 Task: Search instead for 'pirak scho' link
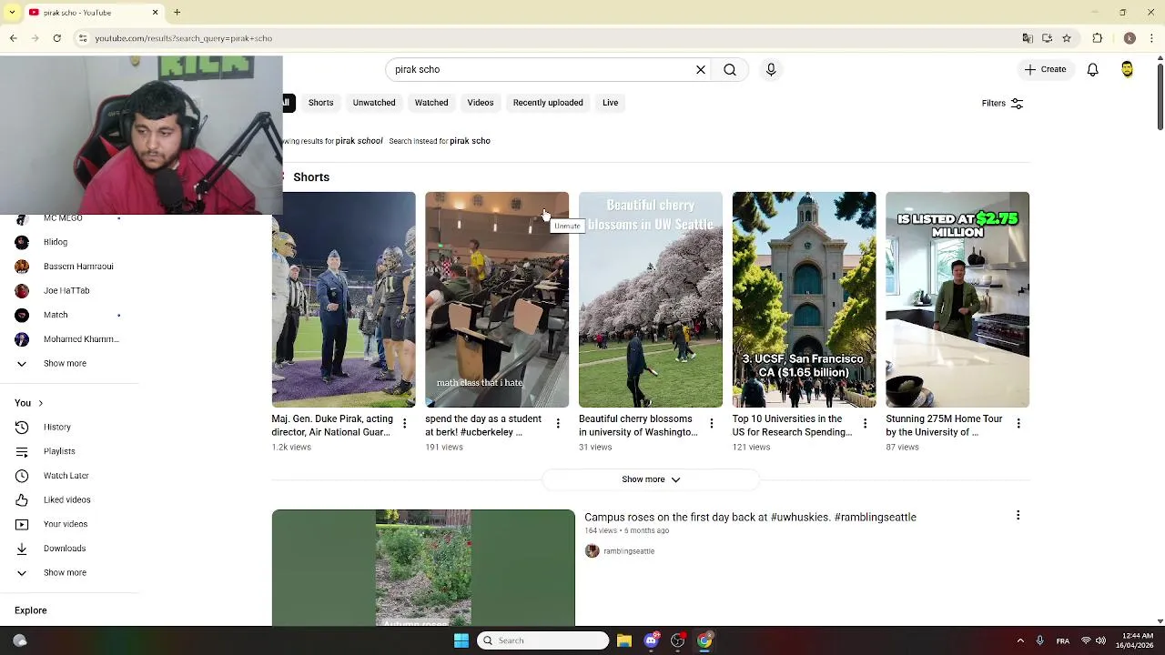point(470,141)
